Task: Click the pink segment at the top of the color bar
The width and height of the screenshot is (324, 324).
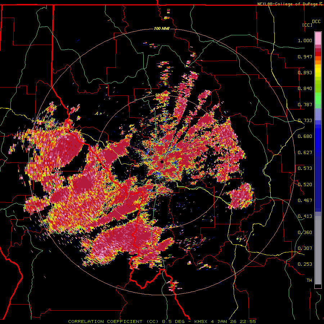Action: [x=318, y=39]
